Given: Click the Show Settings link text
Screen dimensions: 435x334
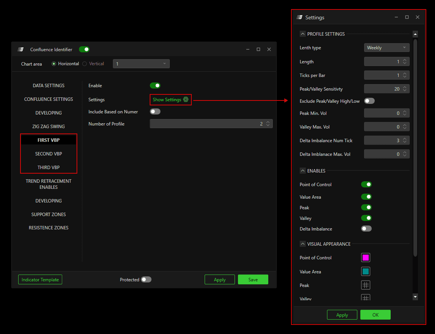Looking at the screenshot, I should pyautogui.click(x=167, y=100).
